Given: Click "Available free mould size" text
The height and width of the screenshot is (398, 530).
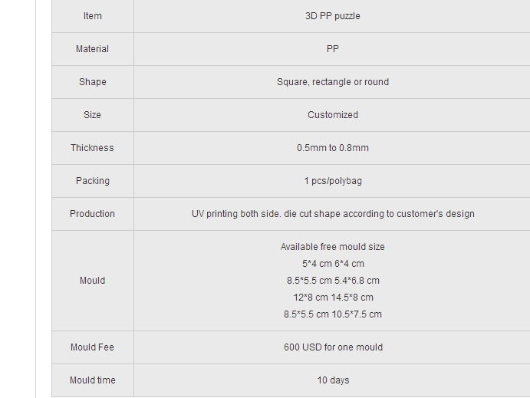Looking at the screenshot, I should coord(332,247).
